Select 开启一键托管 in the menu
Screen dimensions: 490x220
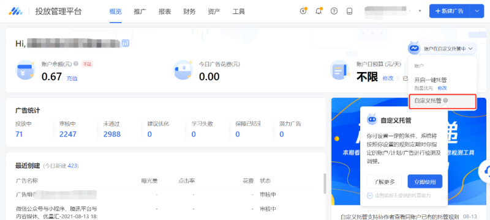pyautogui.click(x=431, y=80)
